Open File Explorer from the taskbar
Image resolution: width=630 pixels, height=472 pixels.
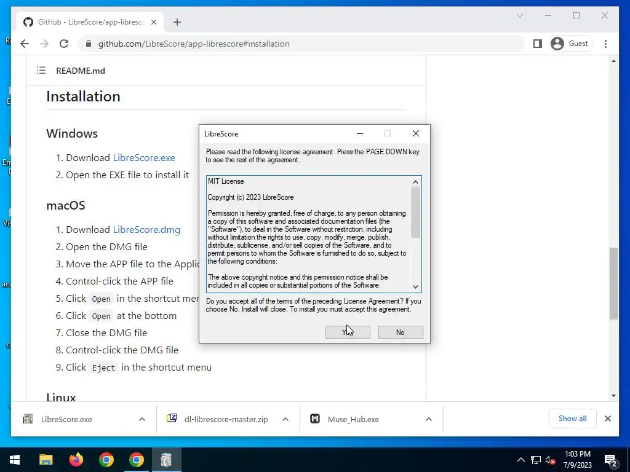click(x=46, y=460)
